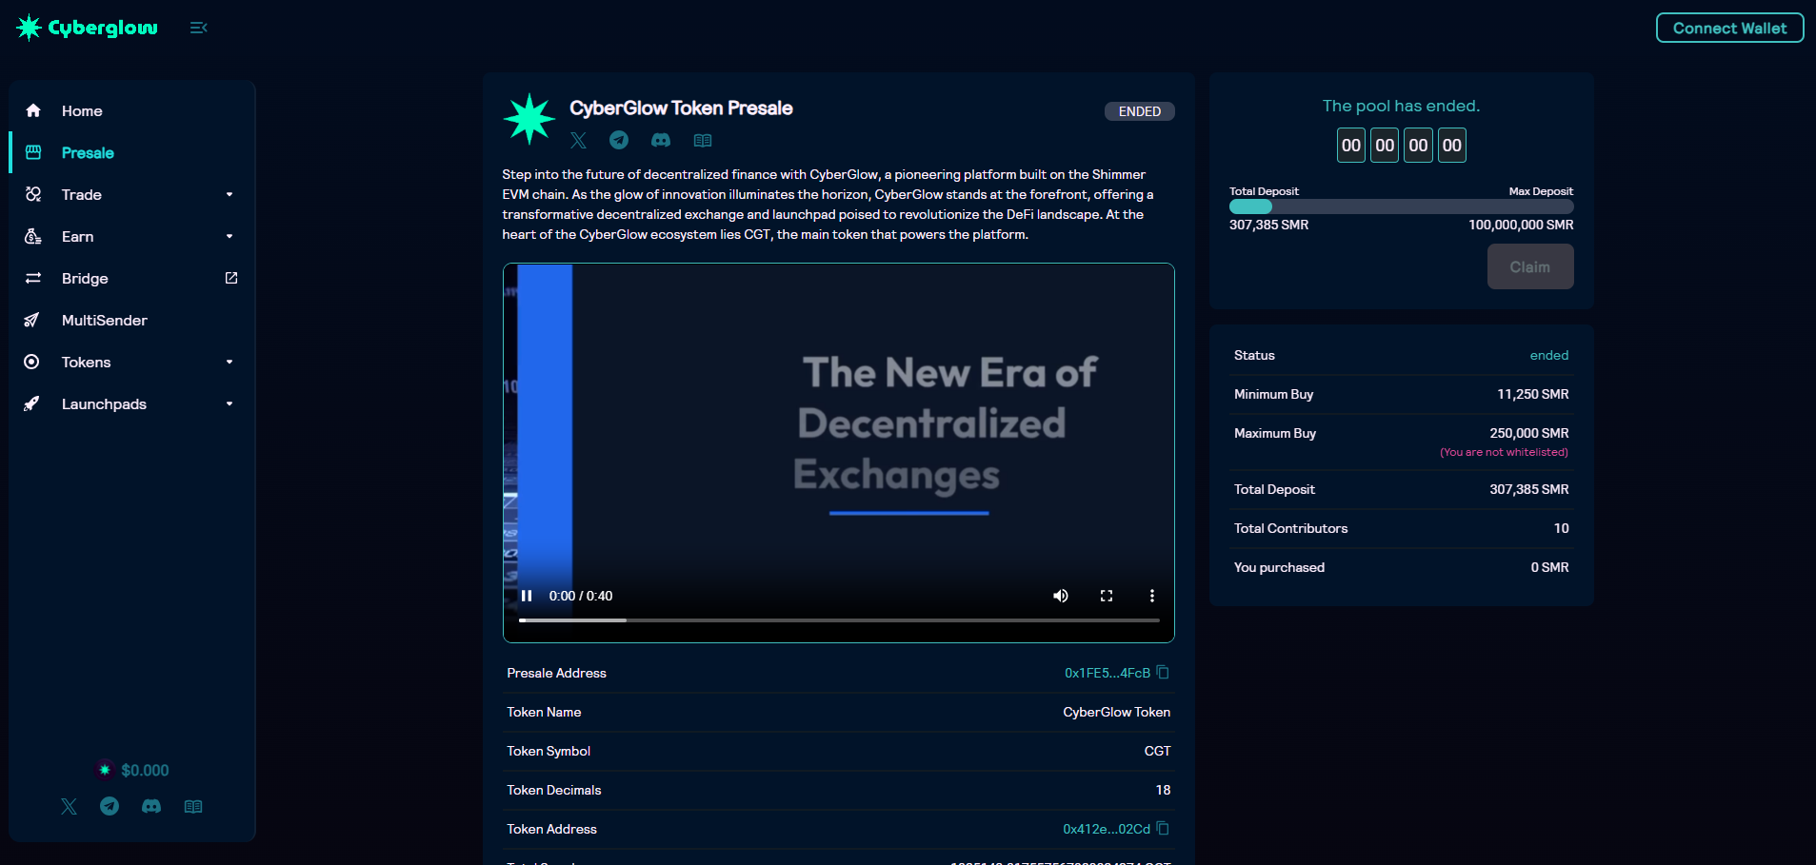The height and width of the screenshot is (865, 1816).
Task: Open docs book icon under presale title
Action: pos(703,140)
